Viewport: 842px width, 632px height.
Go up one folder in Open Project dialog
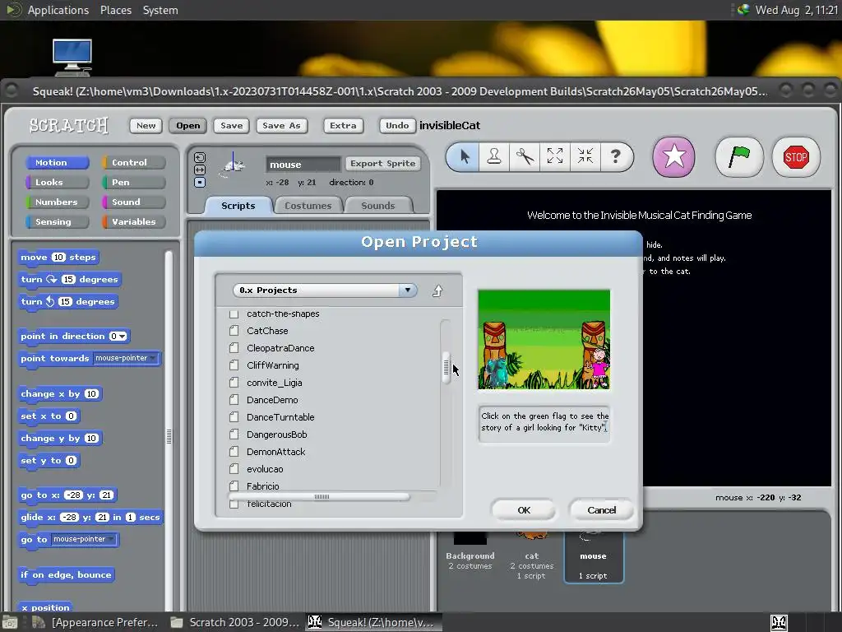[x=437, y=290]
